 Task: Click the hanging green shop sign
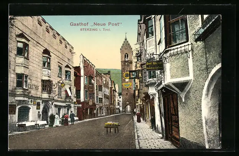(x=154, y=65)
